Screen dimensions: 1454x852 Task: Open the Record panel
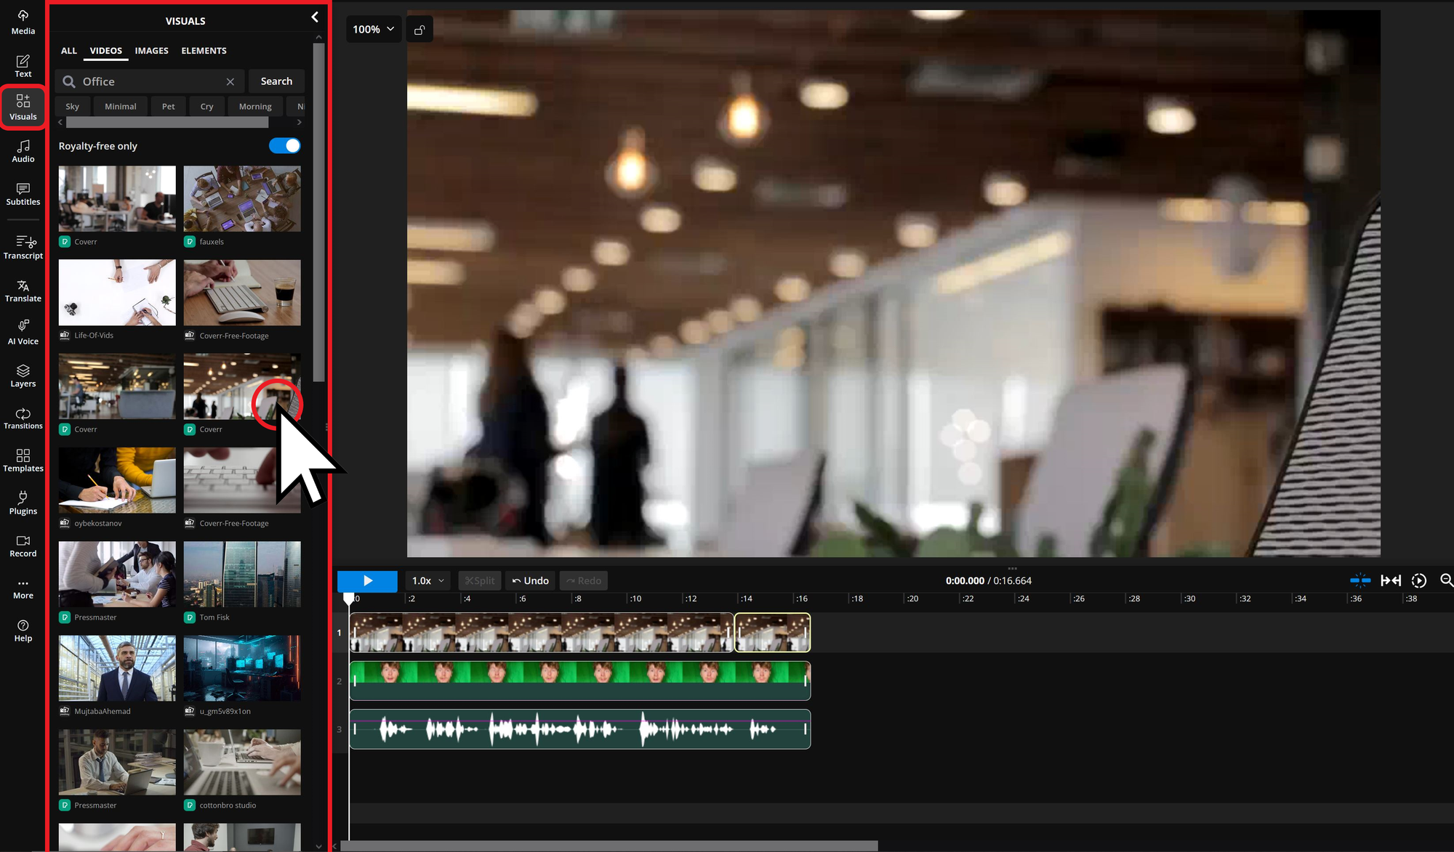(23, 545)
